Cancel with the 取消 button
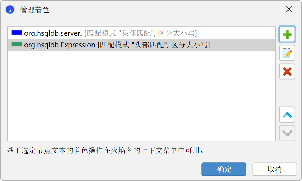The image size is (302, 181). pyautogui.click(x=275, y=169)
